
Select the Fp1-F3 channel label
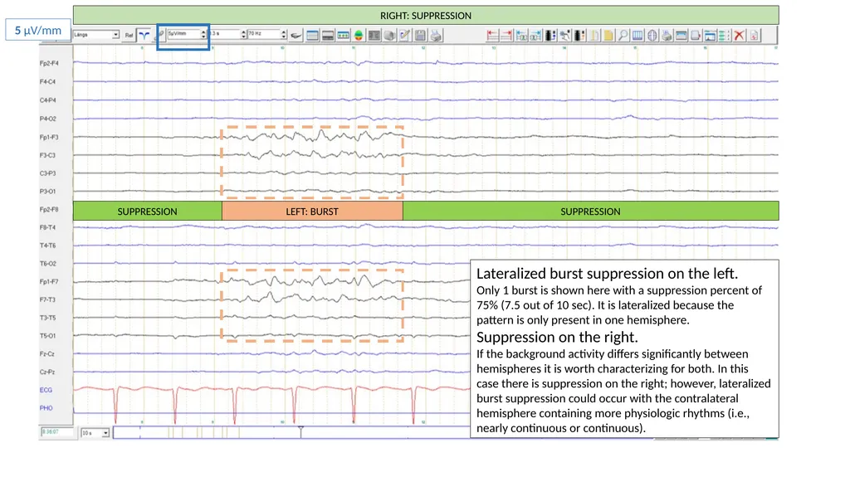(49, 137)
